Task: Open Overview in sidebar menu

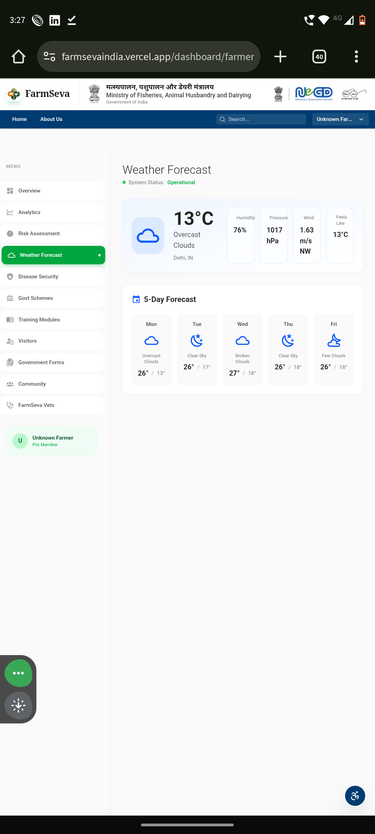Action: click(52, 191)
